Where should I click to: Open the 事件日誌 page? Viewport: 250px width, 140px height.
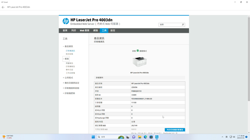tap(69, 70)
